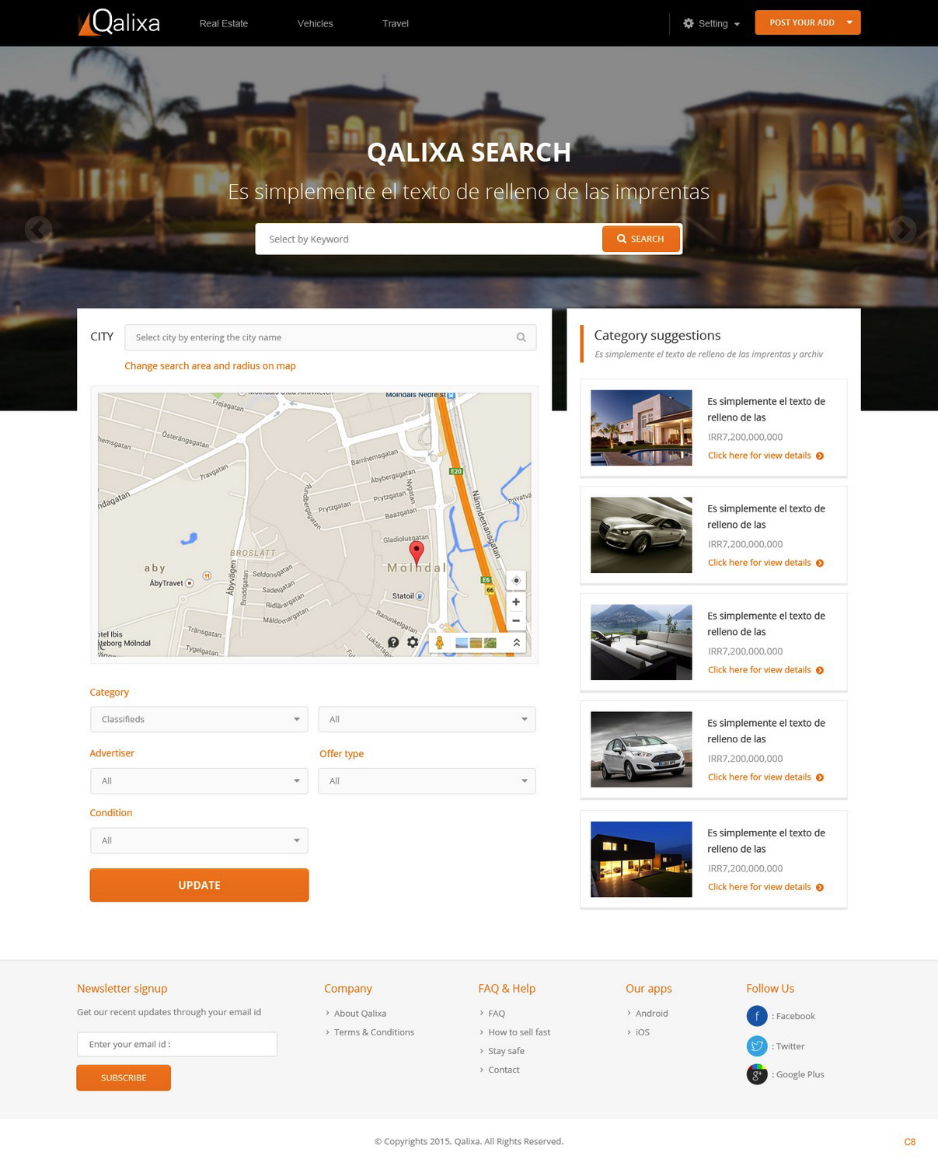Open Vehicles menu
938x1166 pixels.
coord(315,23)
